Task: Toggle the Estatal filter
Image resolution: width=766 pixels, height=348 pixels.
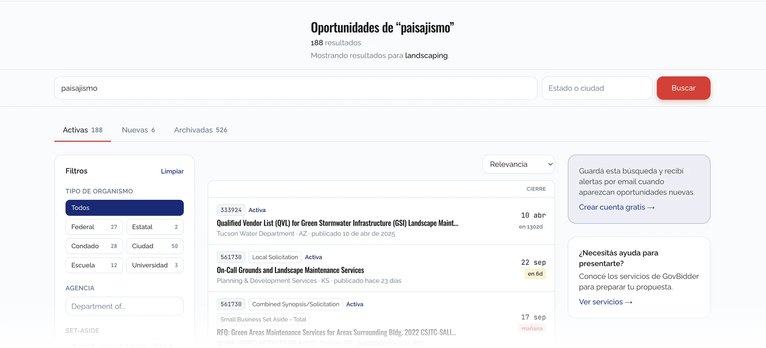Action: coord(155,227)
